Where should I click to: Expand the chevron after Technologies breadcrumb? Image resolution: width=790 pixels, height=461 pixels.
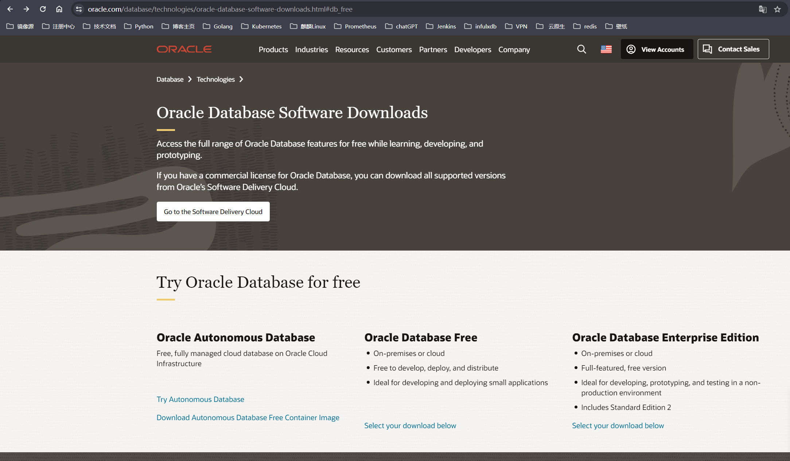(x=241, y=79)
